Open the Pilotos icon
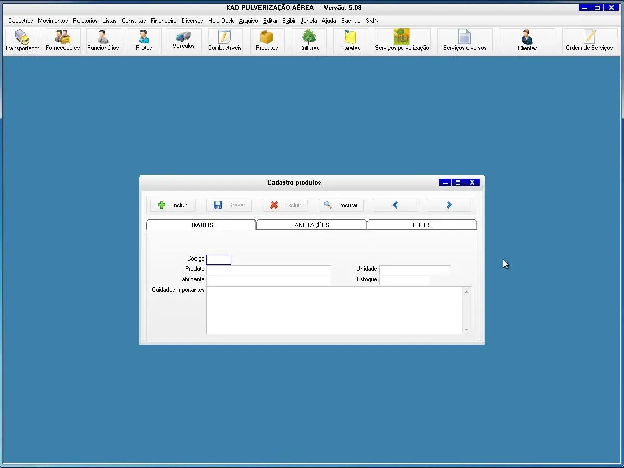Screen dimensions: 624x468 (144, 41)
